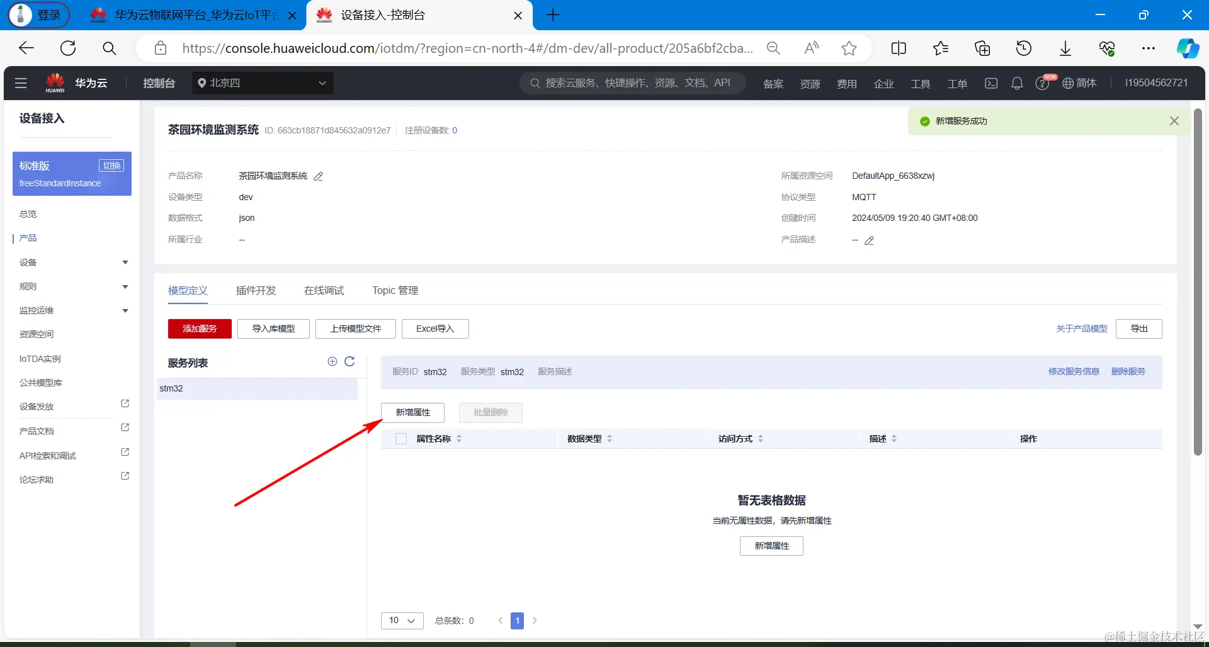Open 论坛求助 external link icon
Image resolution: width=1209 pixels, height=647 pixels.
click(x=125, y=476)
